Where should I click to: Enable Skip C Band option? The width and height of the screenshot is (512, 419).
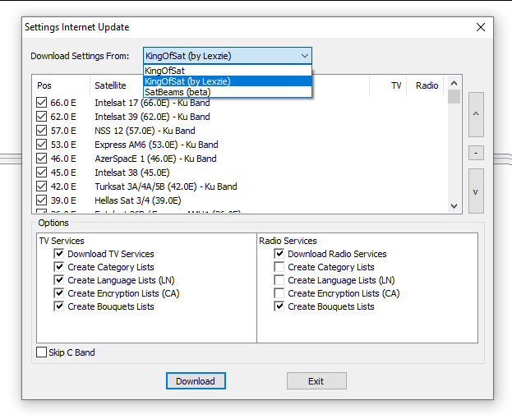[x=42, y=352]
